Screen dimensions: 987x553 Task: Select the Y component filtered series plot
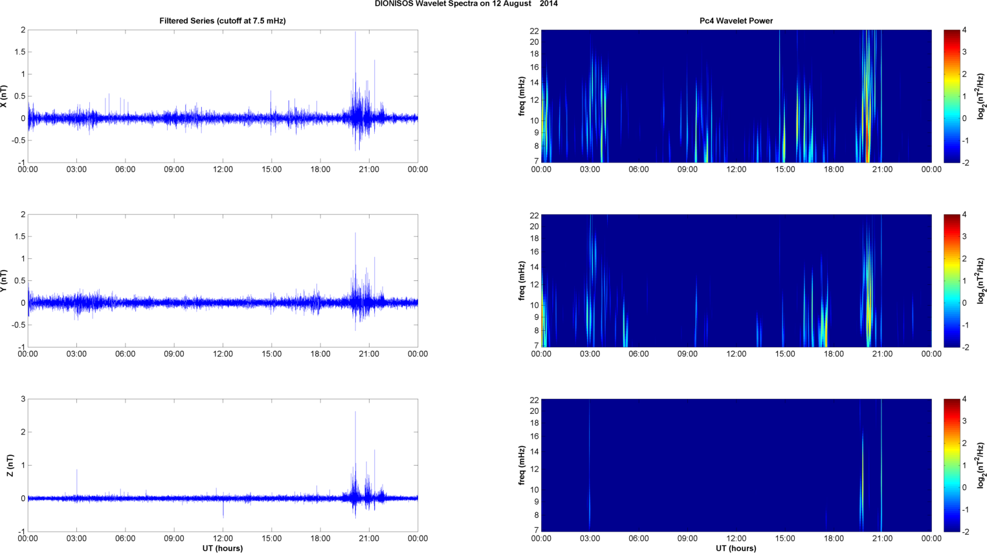(223, 280)
